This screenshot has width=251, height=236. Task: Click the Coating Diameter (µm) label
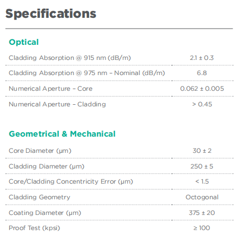45,213
